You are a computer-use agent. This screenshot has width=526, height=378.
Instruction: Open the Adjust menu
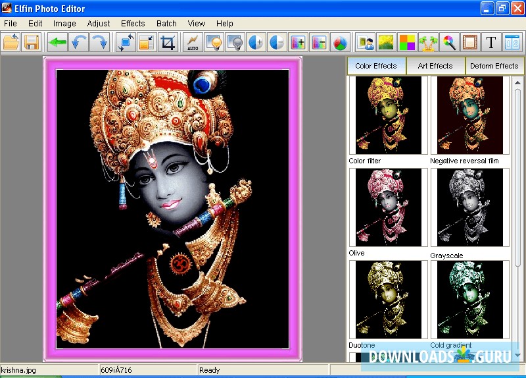[99, 24]
